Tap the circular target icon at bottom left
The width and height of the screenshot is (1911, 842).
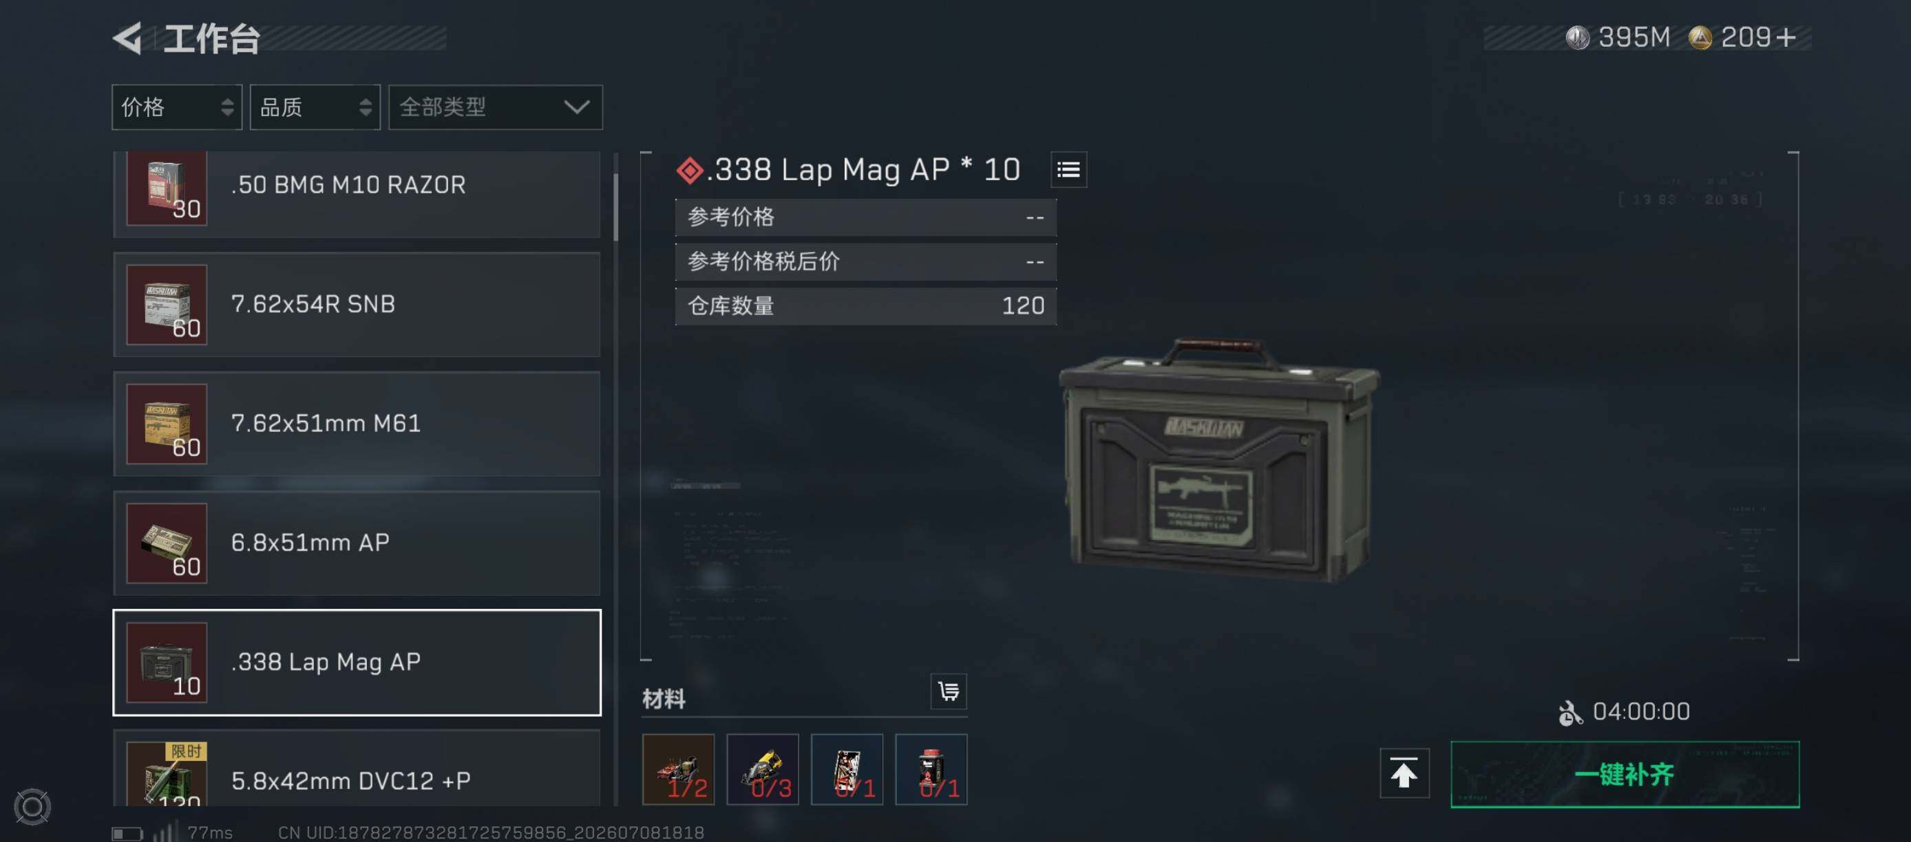click(32, 806)
